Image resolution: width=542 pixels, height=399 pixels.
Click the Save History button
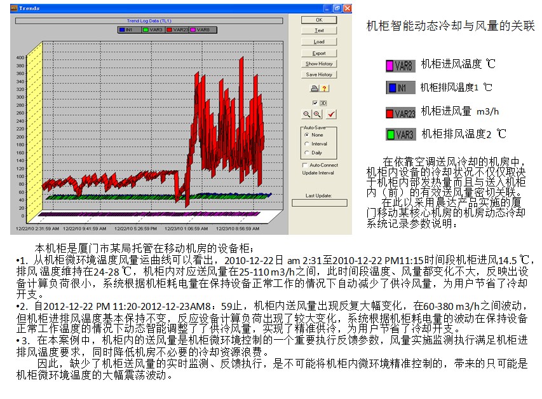point(319,74)
